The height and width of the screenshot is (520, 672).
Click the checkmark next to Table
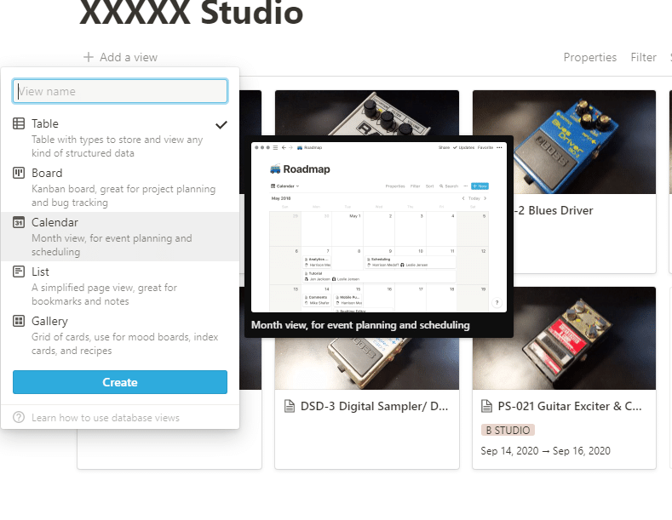[x=221, y=124]
